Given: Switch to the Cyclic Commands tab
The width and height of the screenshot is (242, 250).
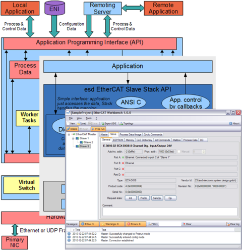Looking at the screenshot, I should pos(153,134).
